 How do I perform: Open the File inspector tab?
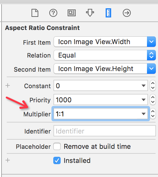(x=35, y=13)
